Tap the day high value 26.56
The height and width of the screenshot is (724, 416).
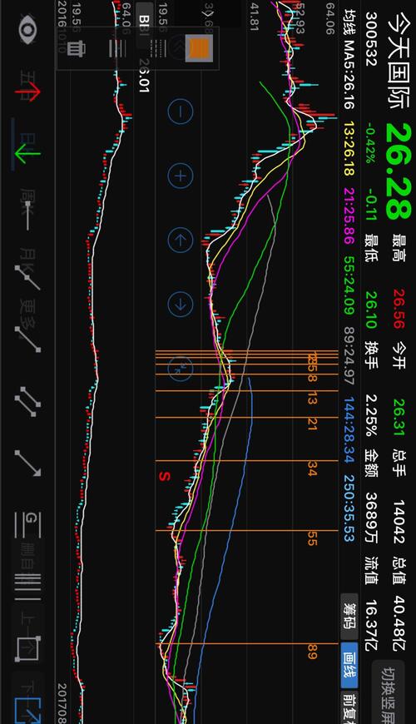399,309
